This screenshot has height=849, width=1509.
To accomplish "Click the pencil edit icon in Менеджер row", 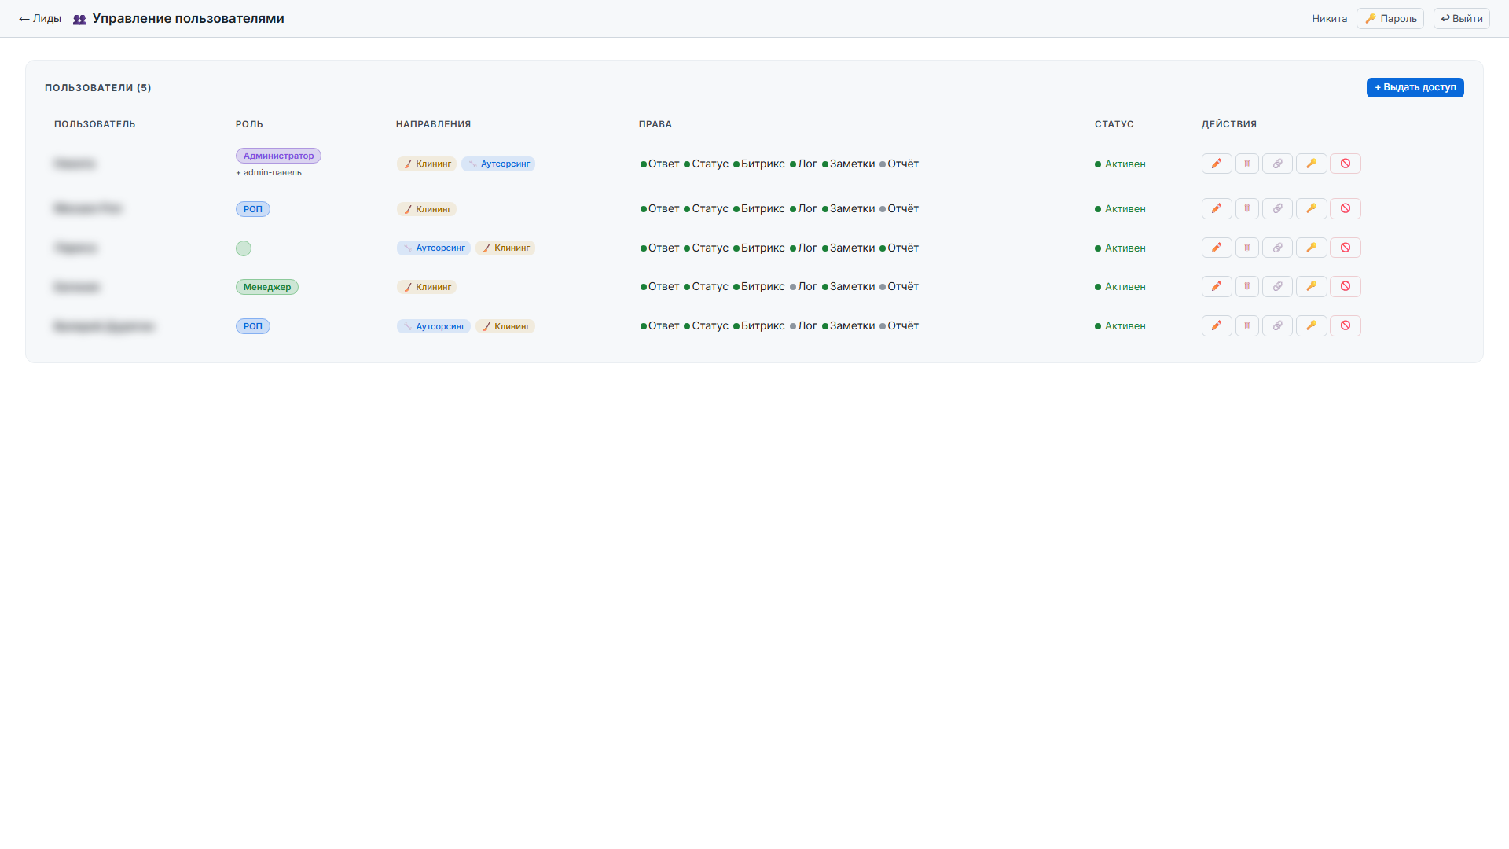I will coord(1217,286).
